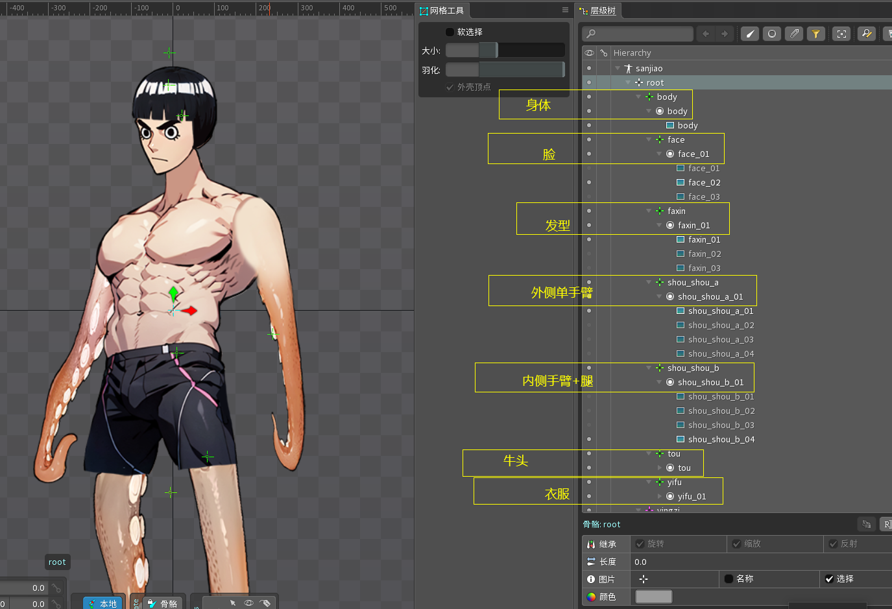
Task: Click the hierarchy search input field
Action: (639, 34)
